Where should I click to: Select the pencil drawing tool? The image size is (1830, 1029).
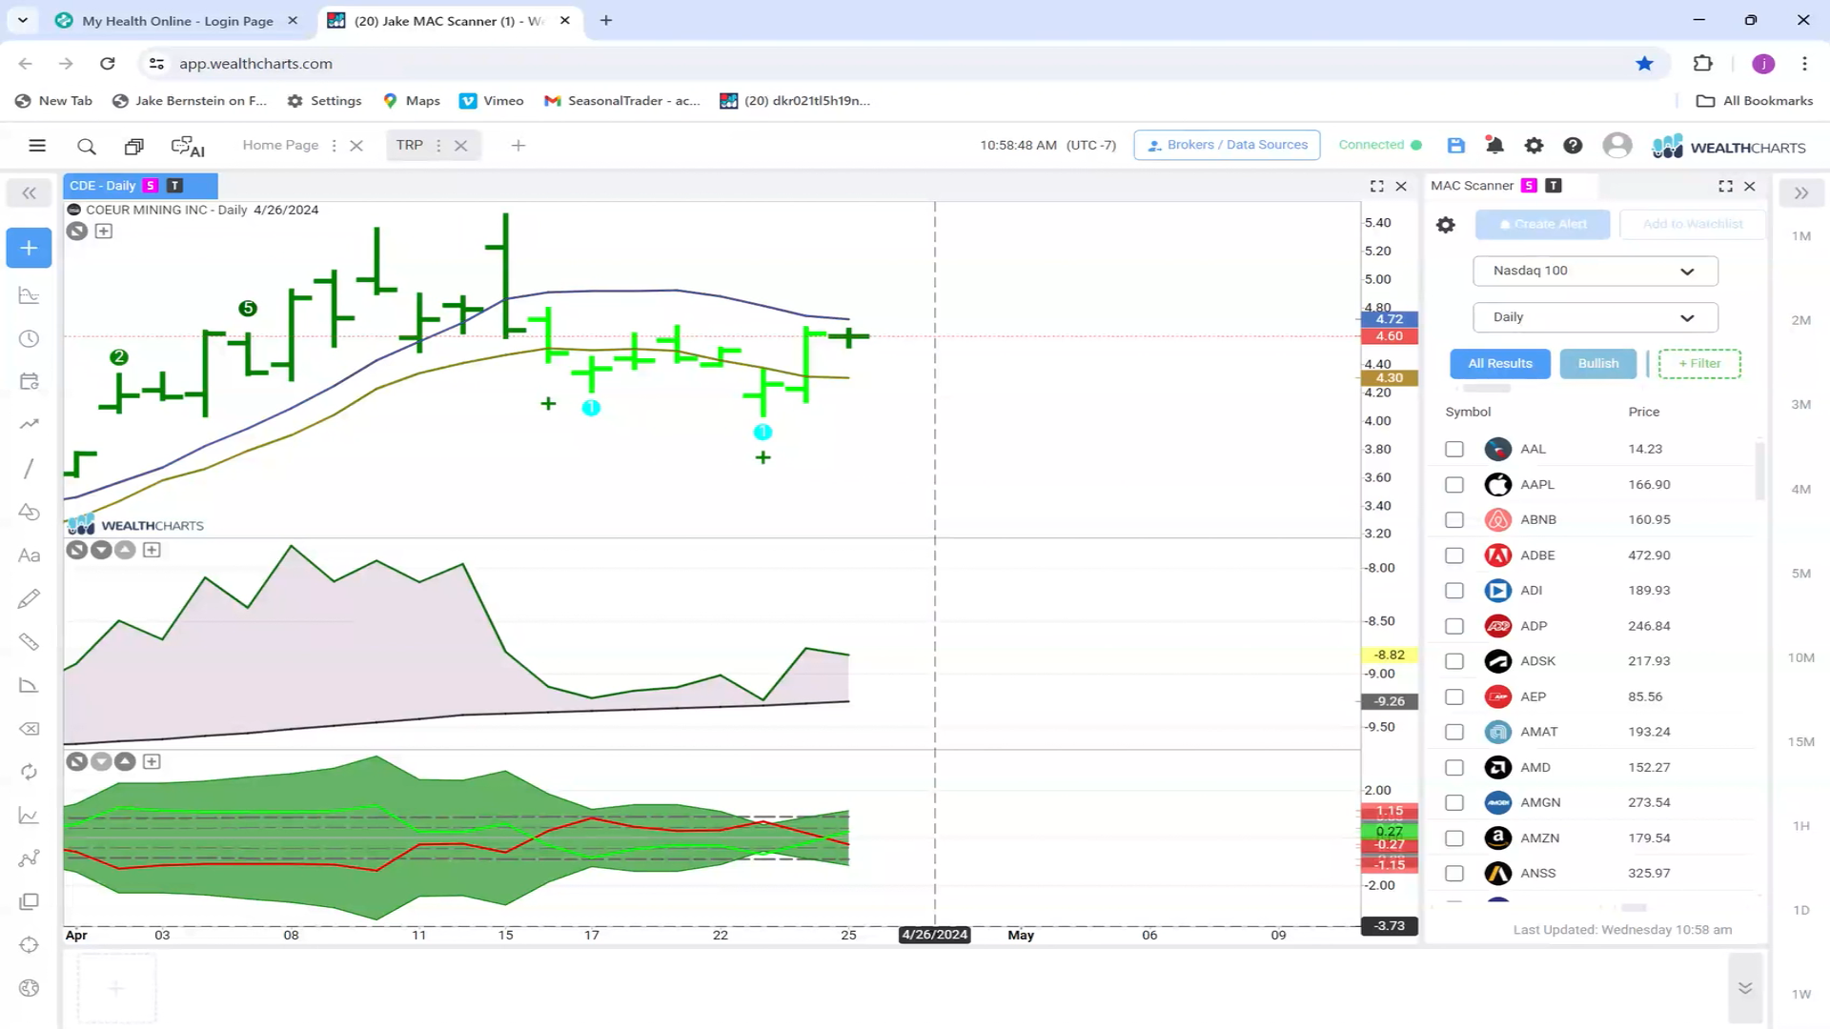(29, 598)
